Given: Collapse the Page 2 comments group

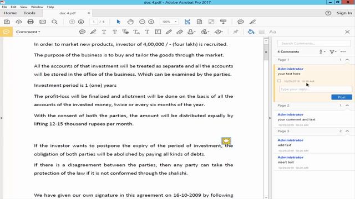Looking at the screenshot, I should [347, 106].
